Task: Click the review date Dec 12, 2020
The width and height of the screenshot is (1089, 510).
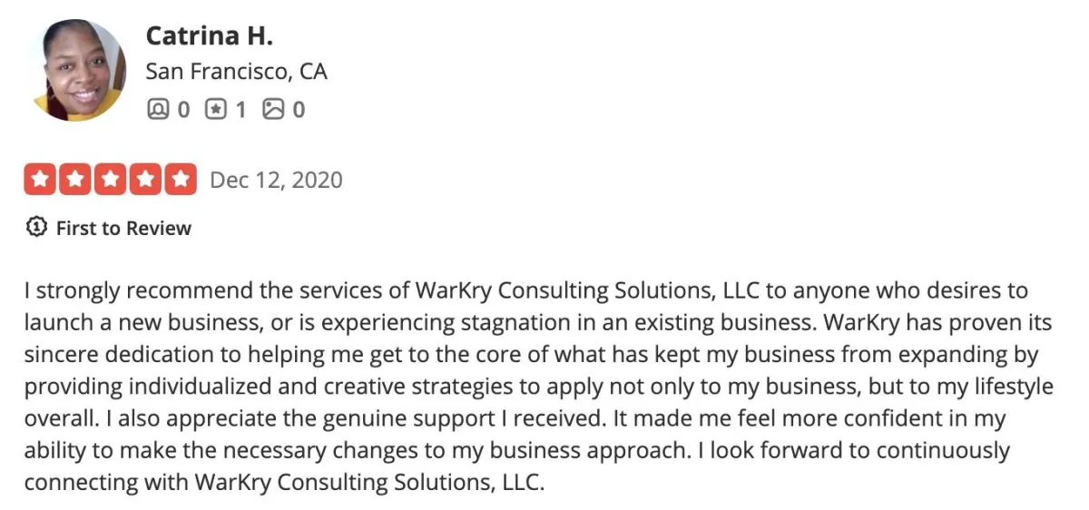Action: coord(276,180)
